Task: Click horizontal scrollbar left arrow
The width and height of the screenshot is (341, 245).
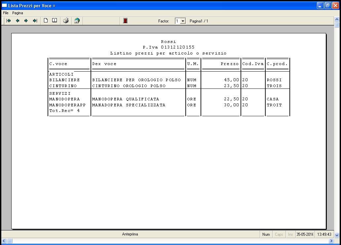Action: click(4, 241)
